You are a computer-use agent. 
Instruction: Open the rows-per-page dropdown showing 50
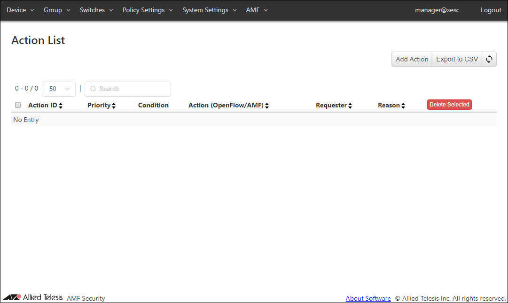pyautogui.click(x=59, y=89)
